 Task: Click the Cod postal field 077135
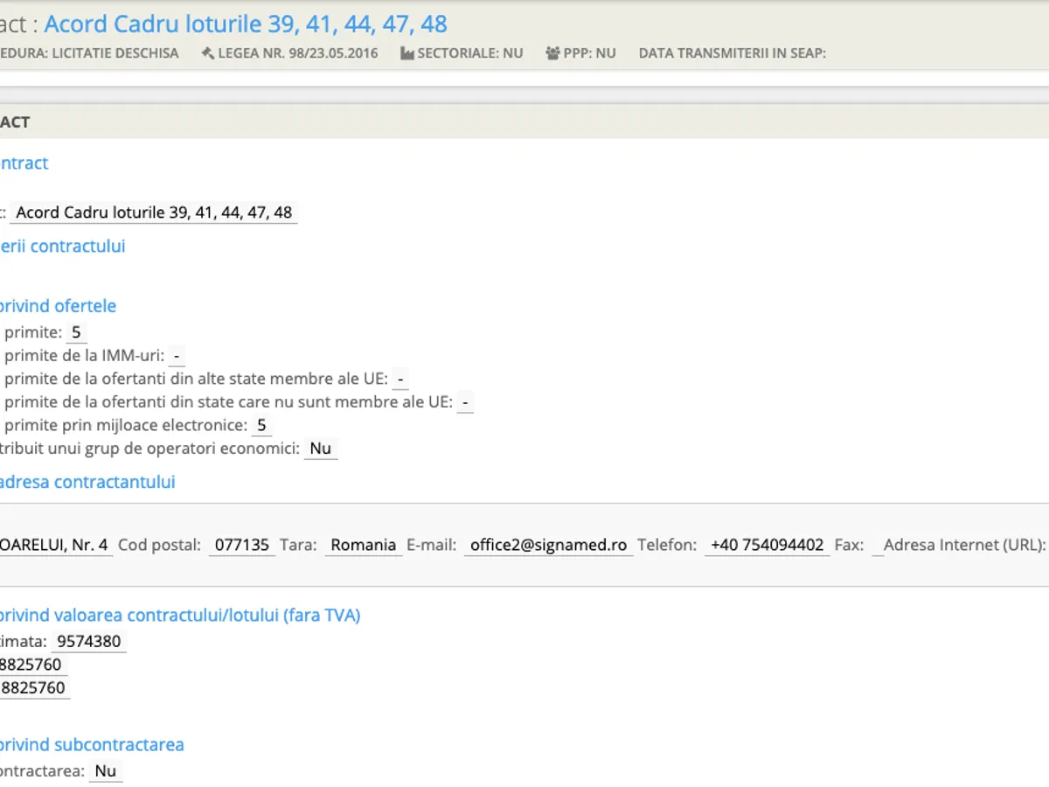(242, 545)
